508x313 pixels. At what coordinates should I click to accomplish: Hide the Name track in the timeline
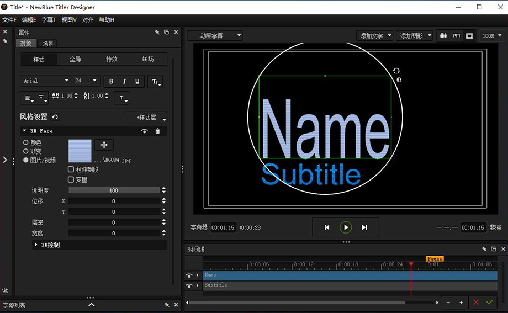point(189,275)
